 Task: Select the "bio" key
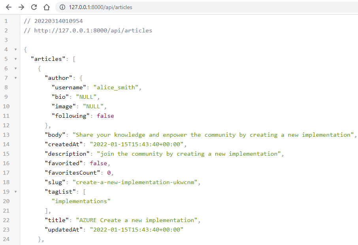click(x=60, y=97)
